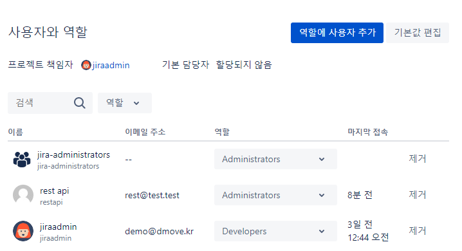
Task: Click the 이메일 주소 column header
Action: click(x=145, y=132)
